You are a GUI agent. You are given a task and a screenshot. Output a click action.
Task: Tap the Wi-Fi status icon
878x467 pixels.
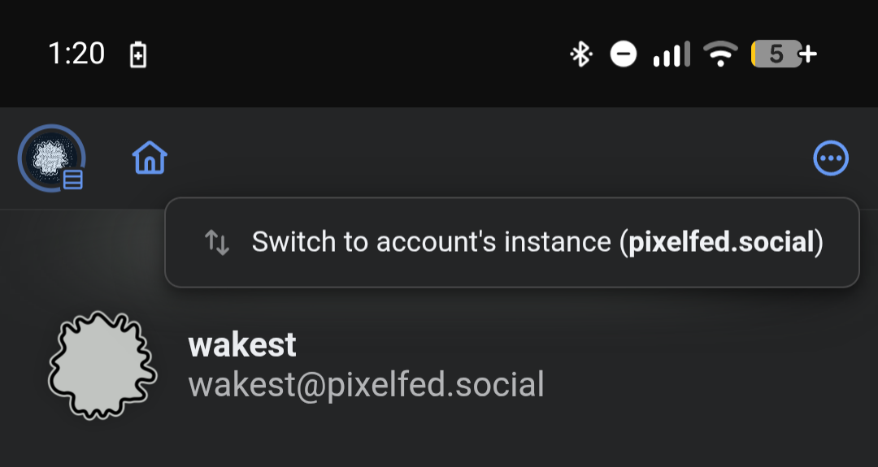(719, 54)
